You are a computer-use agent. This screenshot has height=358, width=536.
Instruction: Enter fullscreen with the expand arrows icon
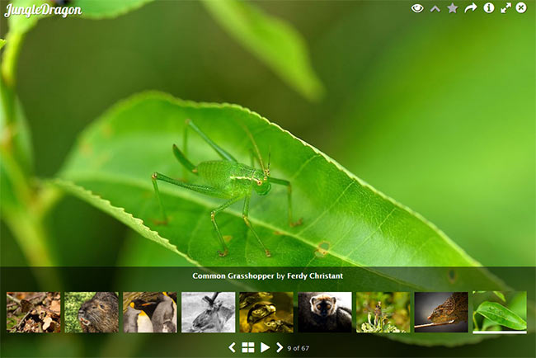click(x=506, y=8)
